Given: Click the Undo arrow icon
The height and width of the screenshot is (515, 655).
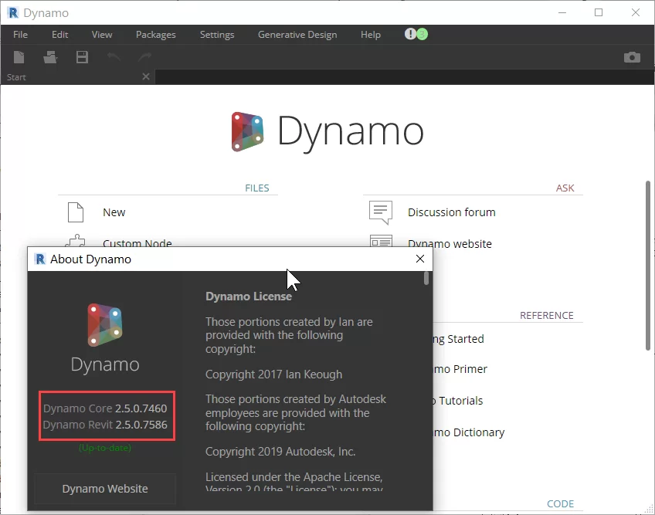Looking at the screenshot, I should pos(114,57).
